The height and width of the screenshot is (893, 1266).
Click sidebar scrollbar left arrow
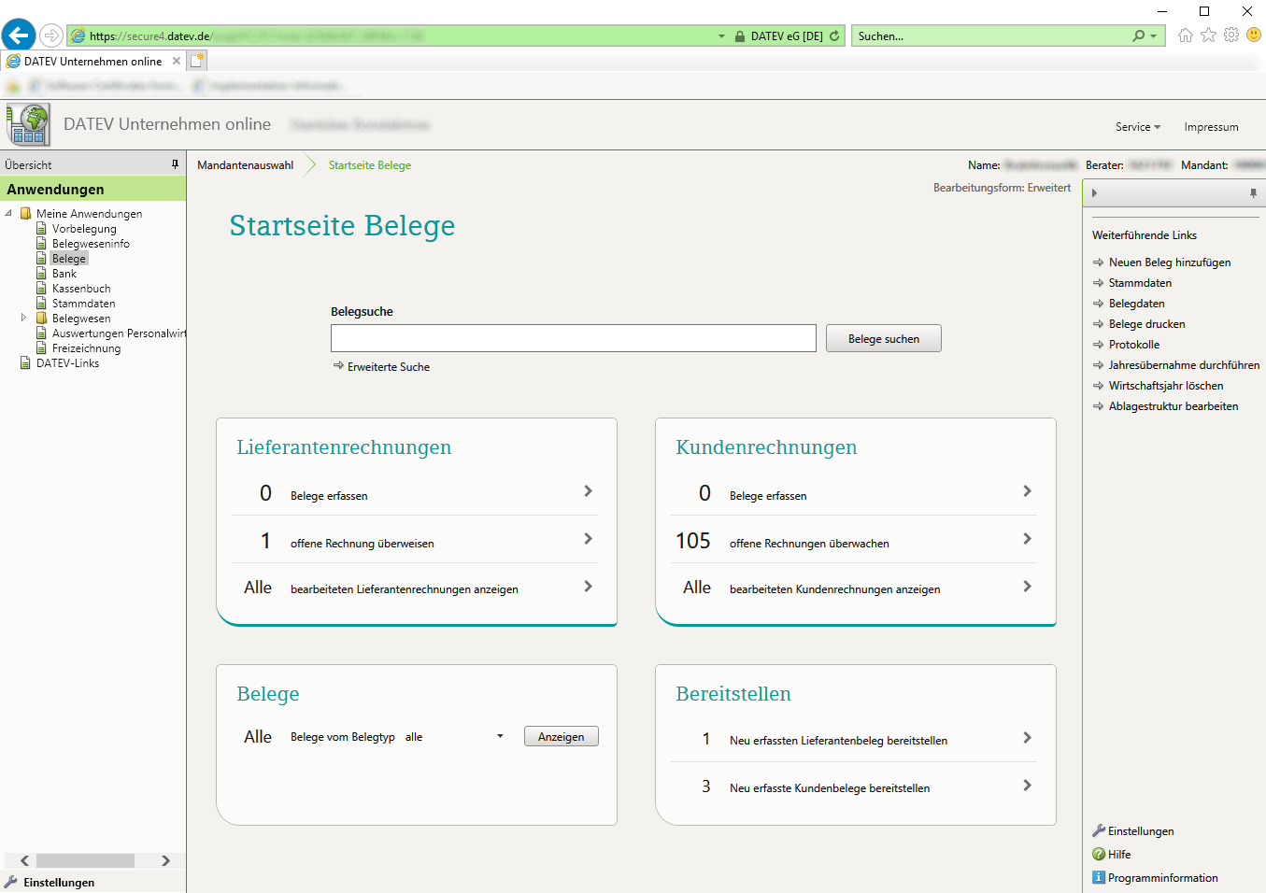(x=25, y=860)
